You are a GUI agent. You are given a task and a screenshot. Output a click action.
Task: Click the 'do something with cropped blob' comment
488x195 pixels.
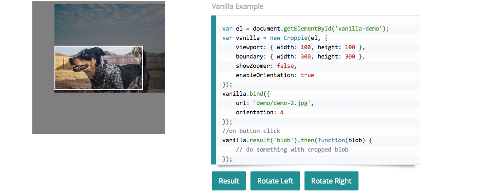(x=292, y=150)
